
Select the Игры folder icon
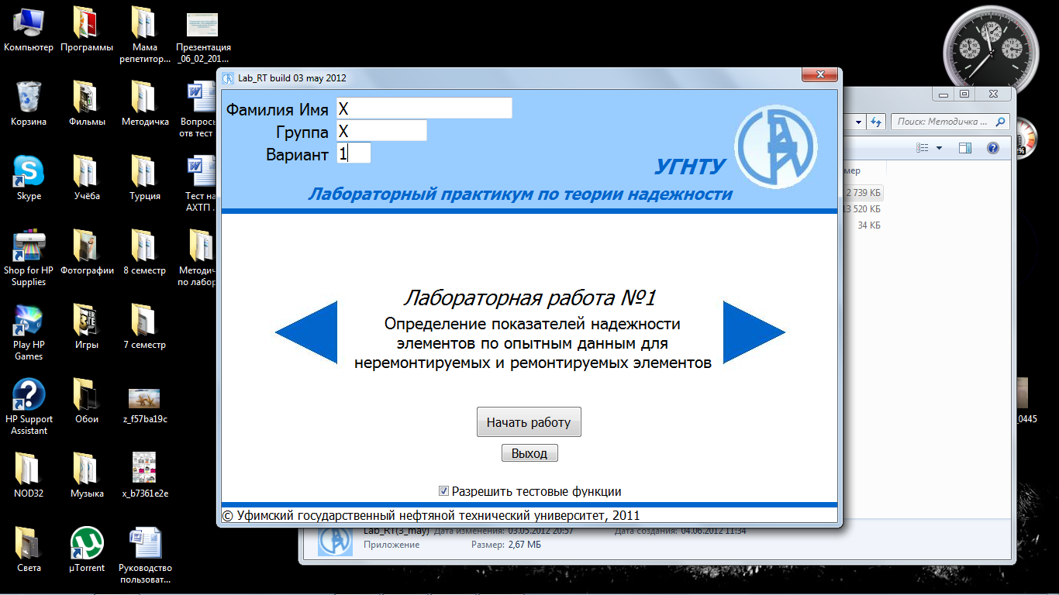point(87,327)
